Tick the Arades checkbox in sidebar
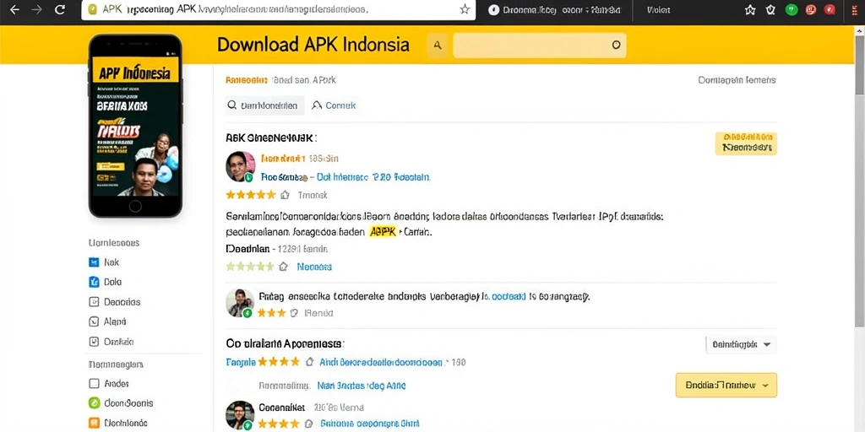 94,384
